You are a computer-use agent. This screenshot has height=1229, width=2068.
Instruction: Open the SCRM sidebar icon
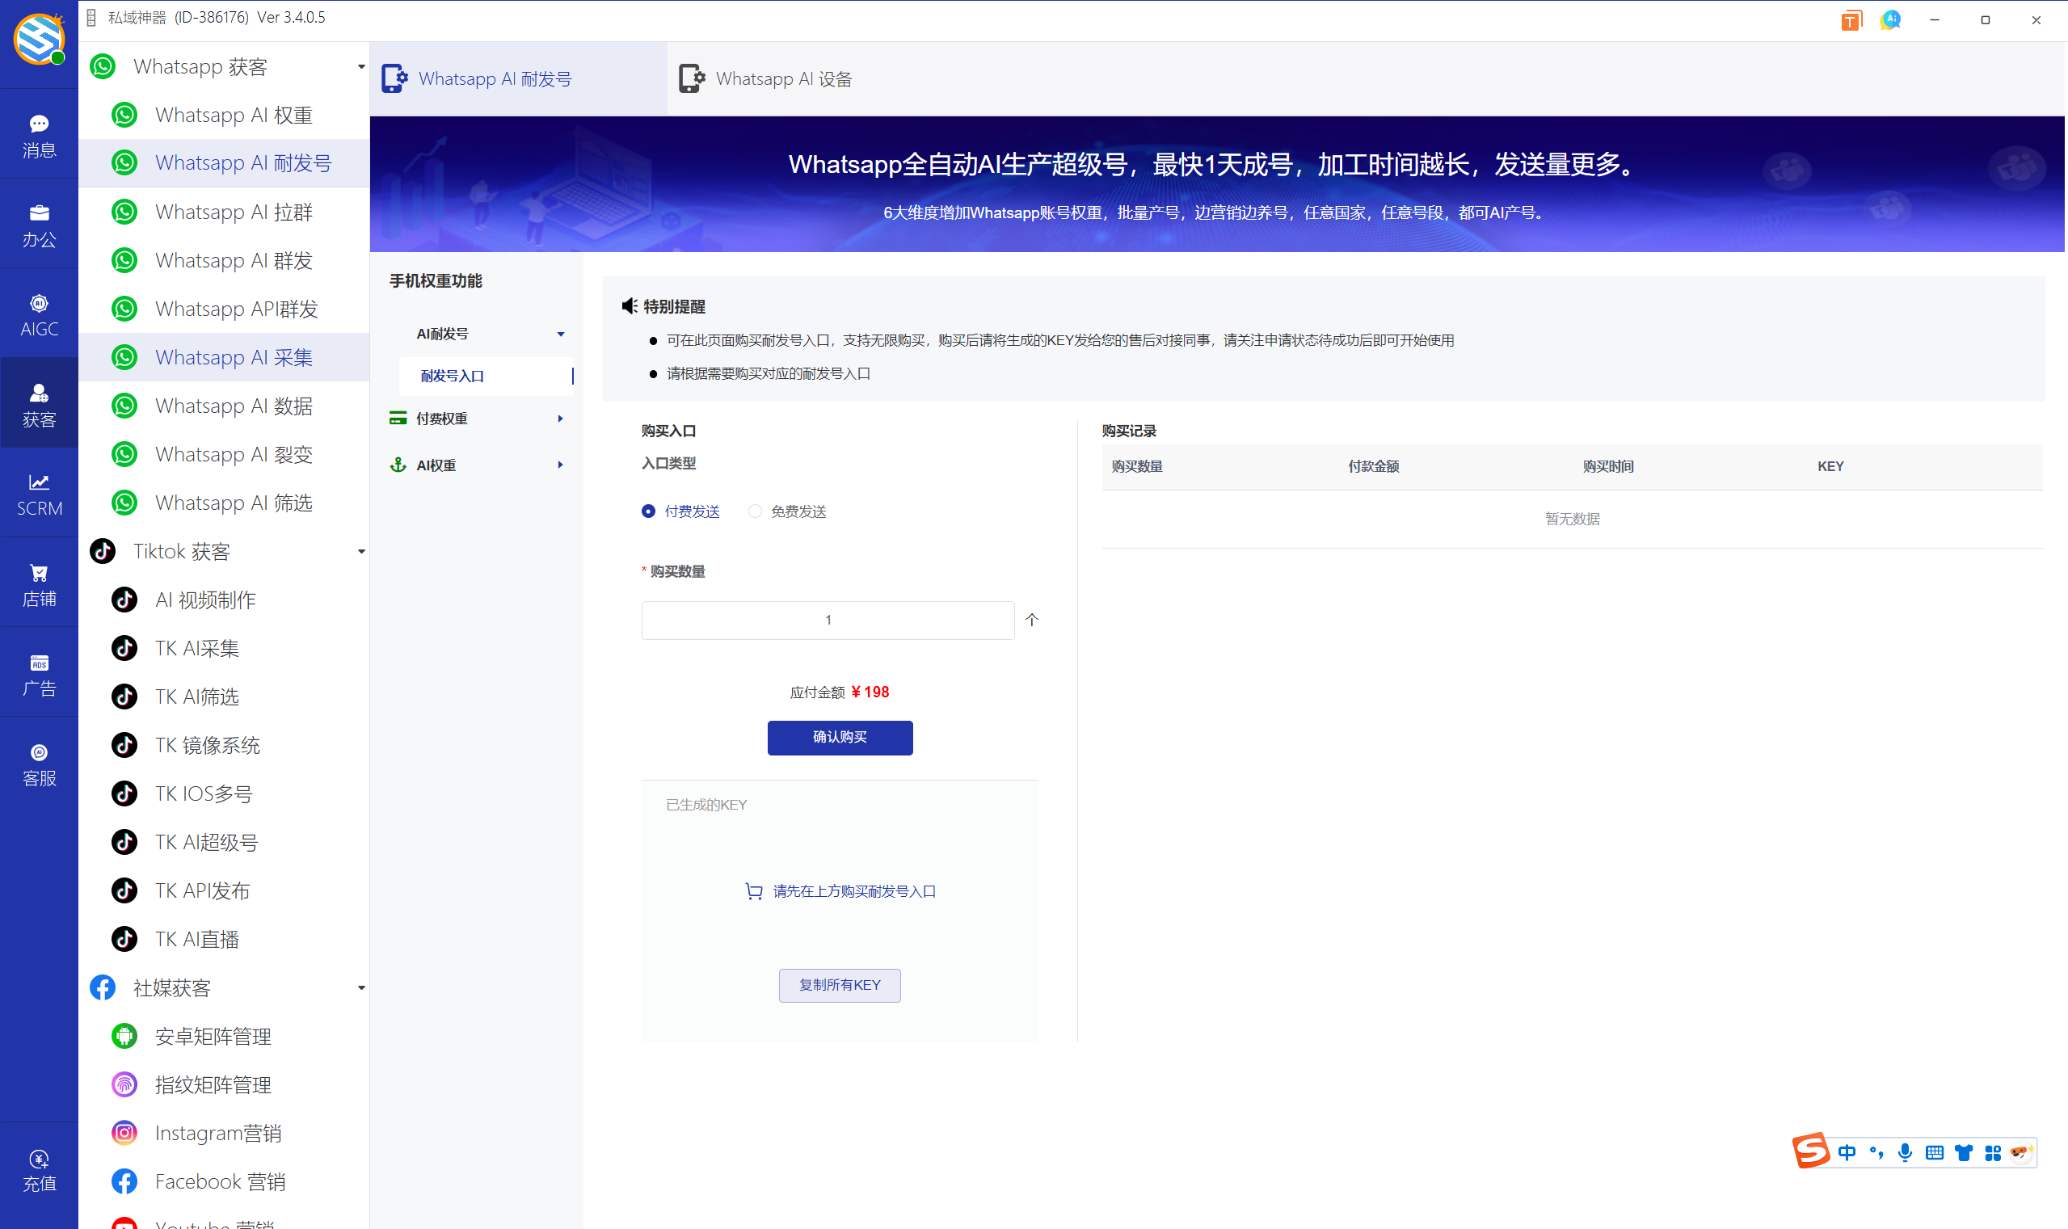pos(39,495)
